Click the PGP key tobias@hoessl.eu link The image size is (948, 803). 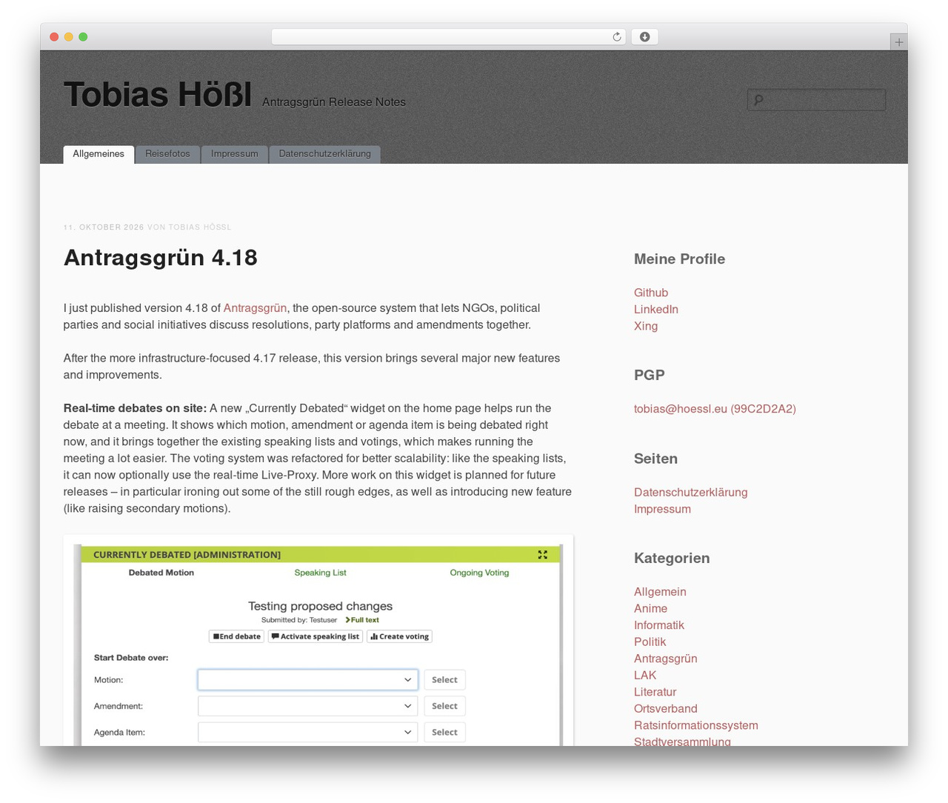tap(715, 409)
